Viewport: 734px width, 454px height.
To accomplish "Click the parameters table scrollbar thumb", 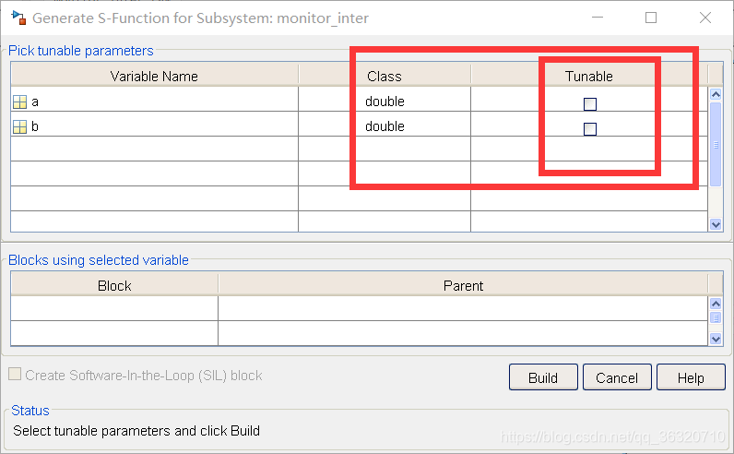I will click(x=716, y=144).
